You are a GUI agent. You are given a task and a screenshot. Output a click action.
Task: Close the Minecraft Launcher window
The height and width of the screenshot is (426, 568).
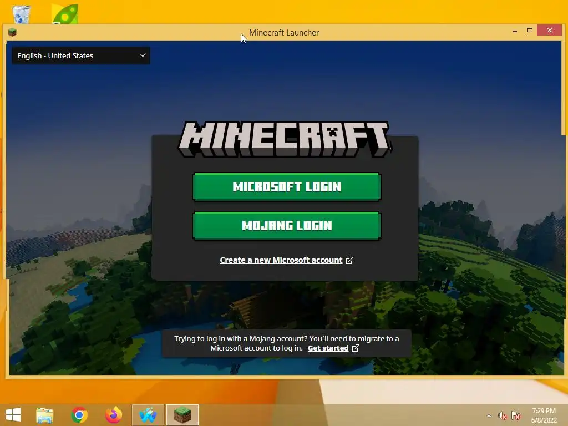[x=550, y=30]
